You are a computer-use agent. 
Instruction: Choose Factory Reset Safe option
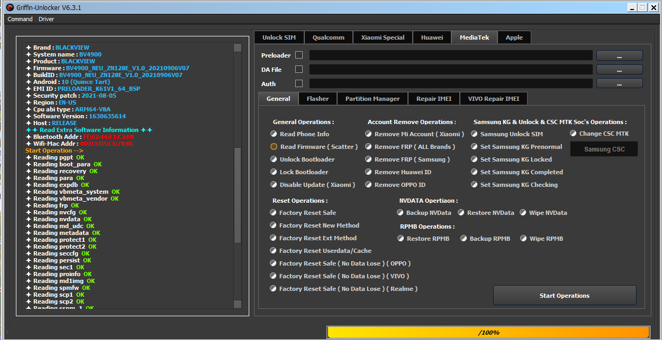[274, 213]
